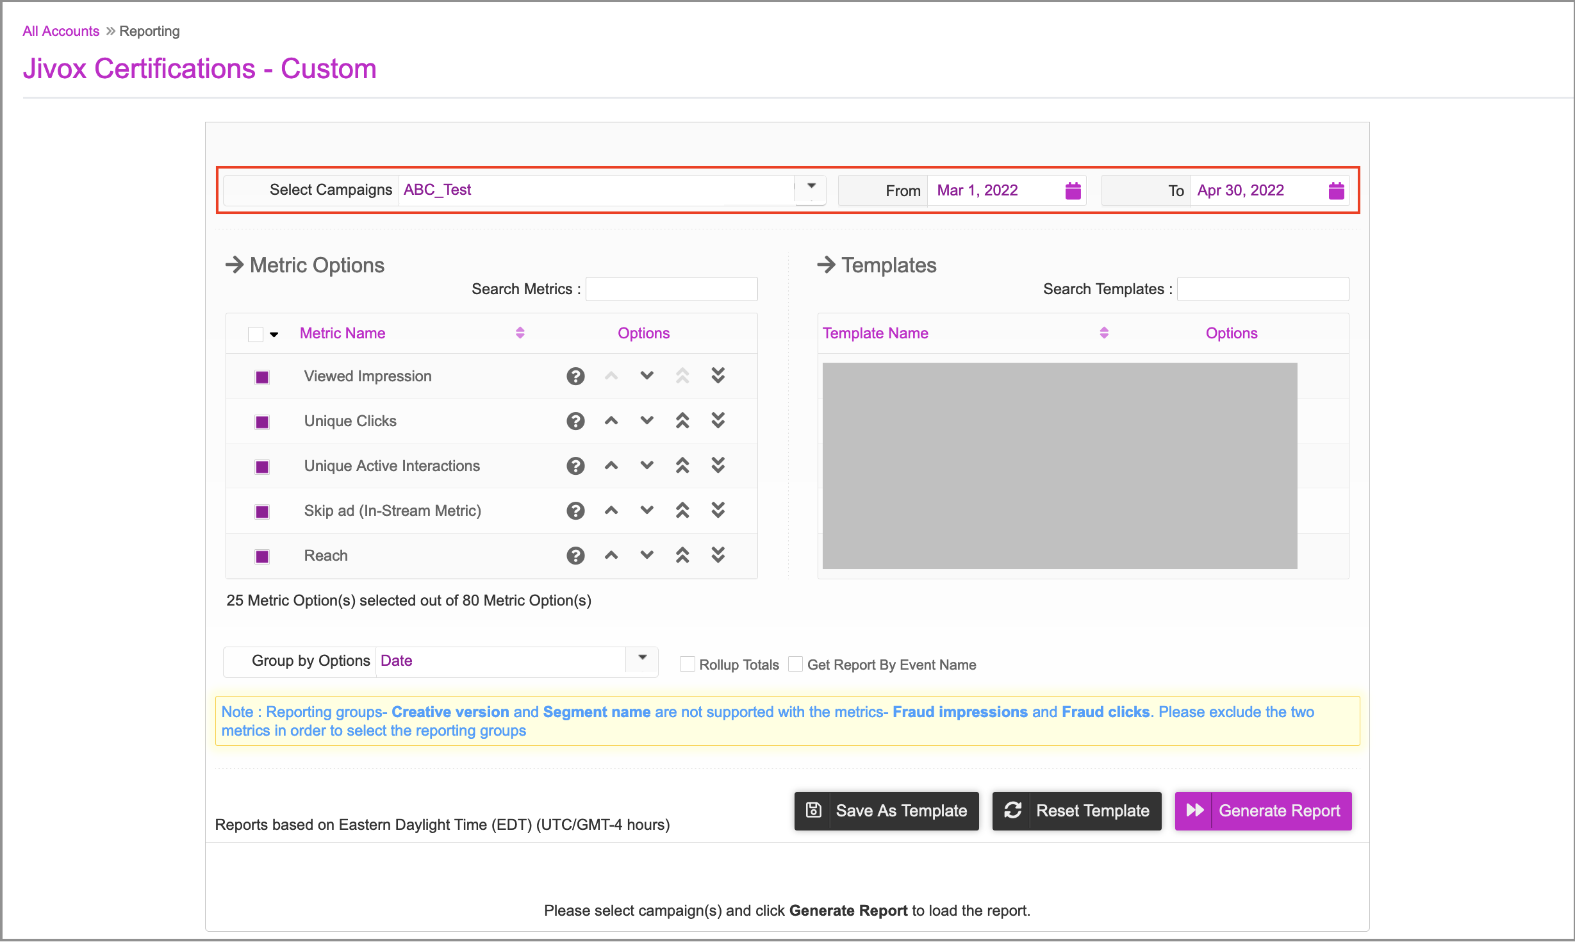Move Unique Active Interactions to top
The height and width of the screenshot is (942, 1575).
[682, 465]
